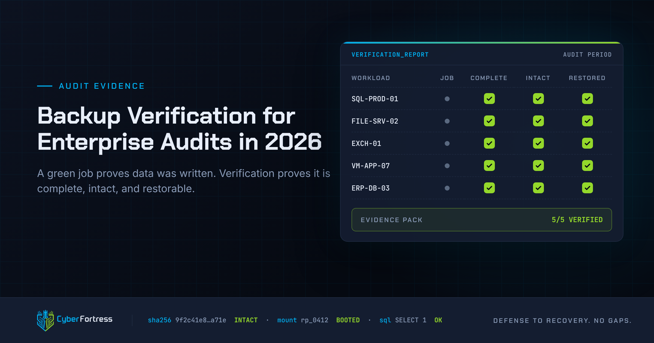Select the VM-APP-07 workload name

point(371,166)
